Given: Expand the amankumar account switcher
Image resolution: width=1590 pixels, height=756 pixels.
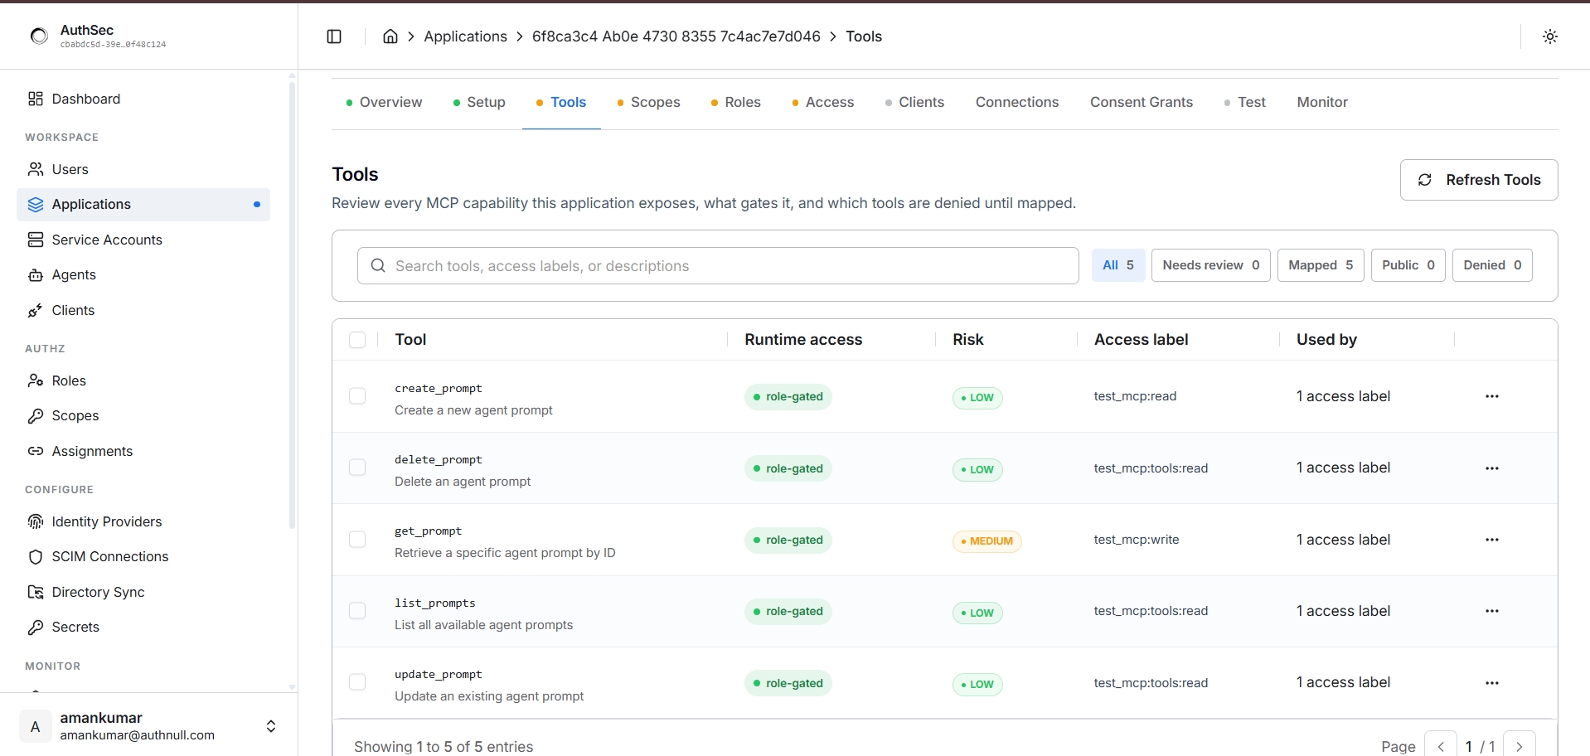Looking at the screenshot, I should 271,726.
